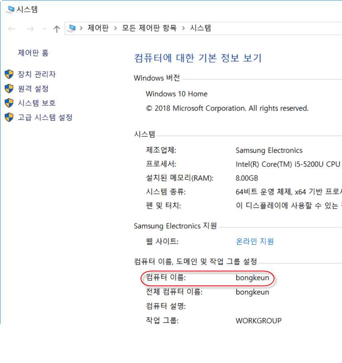This screenshot has height=363, width=342.
Task: Click the shield icon beside 장치 관리자
Action: (9, 74)
